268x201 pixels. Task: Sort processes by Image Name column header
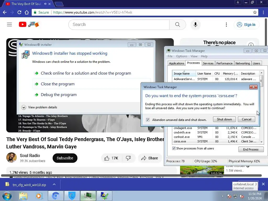coord(184,74)
